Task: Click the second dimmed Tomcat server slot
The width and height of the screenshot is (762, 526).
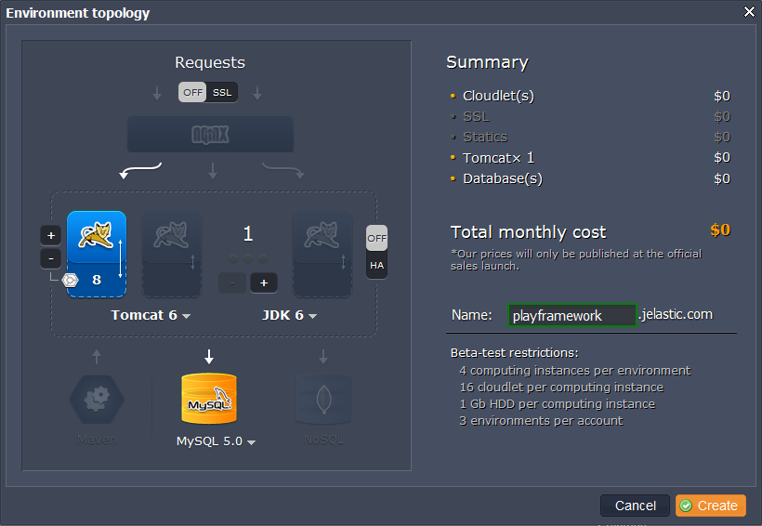Action: [x=172, y=254]
